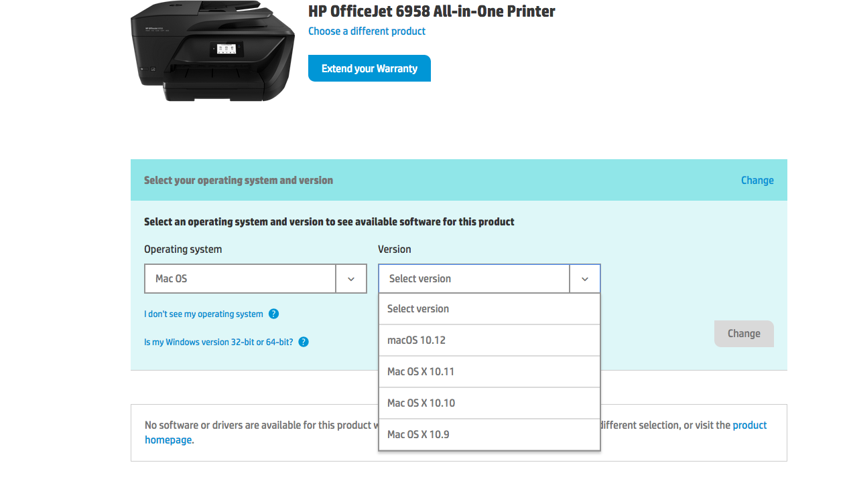Click the chevron arrow of the Version dropdown

585,279
